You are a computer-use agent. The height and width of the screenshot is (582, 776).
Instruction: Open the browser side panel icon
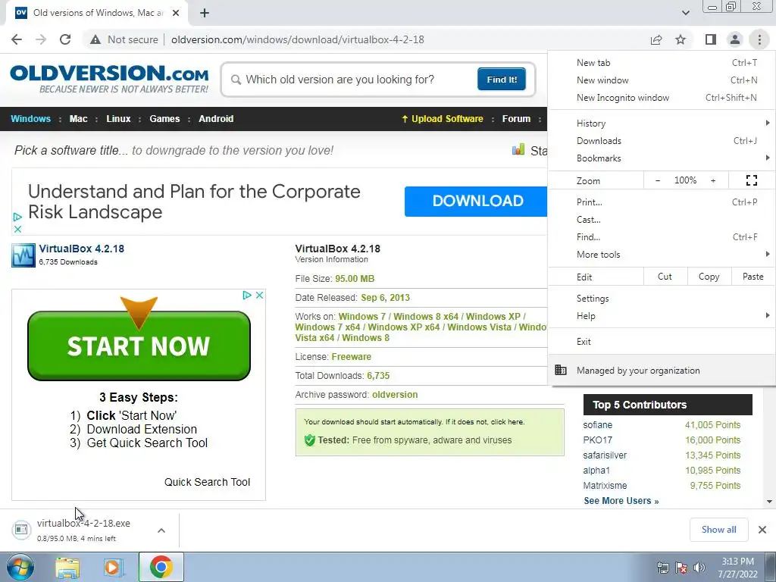click(x=711, y=39)
